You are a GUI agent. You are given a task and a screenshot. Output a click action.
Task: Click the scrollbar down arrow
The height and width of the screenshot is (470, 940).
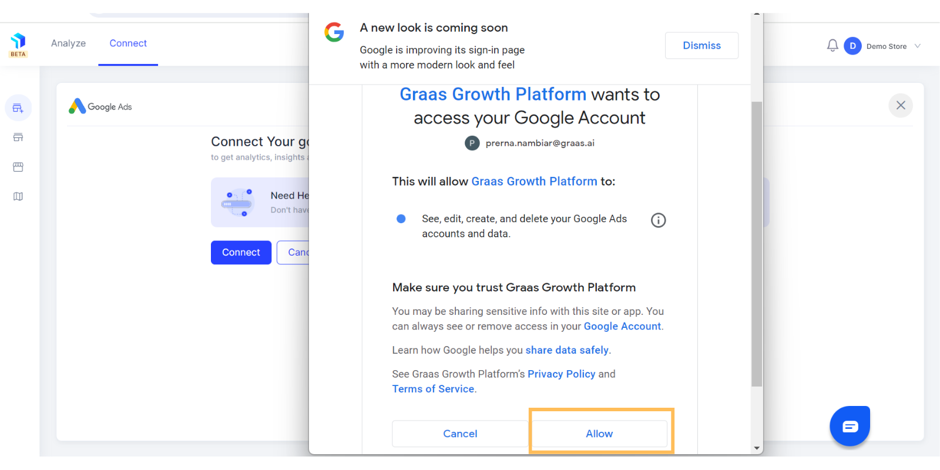(x=757, y=448)
